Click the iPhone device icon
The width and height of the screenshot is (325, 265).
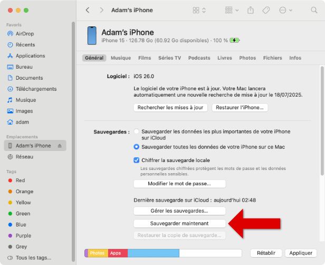click(92, 35)
